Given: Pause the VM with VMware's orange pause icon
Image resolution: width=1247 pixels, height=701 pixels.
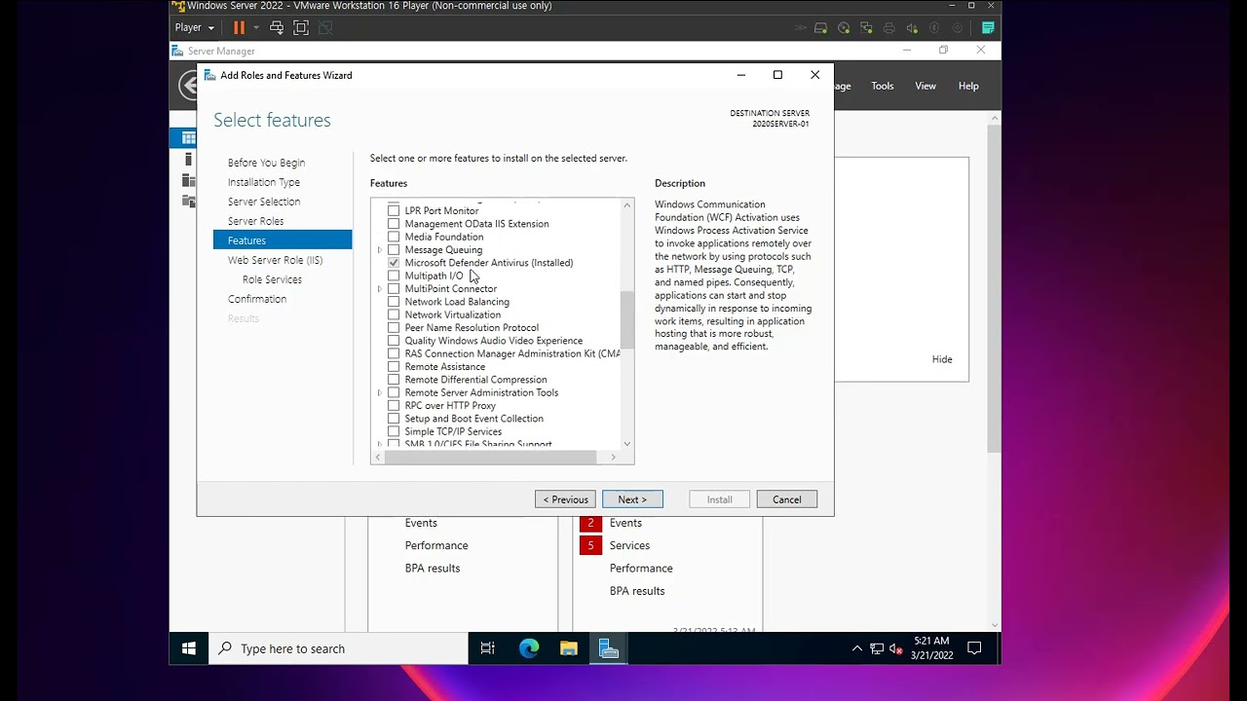Looking at the screenshot, I should (x=239, y=28).
